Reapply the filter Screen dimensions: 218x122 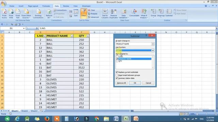[93, 14]
